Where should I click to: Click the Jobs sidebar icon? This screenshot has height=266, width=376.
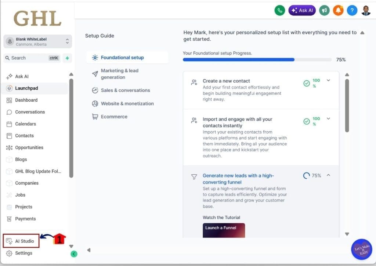click(x=9, y=195)
